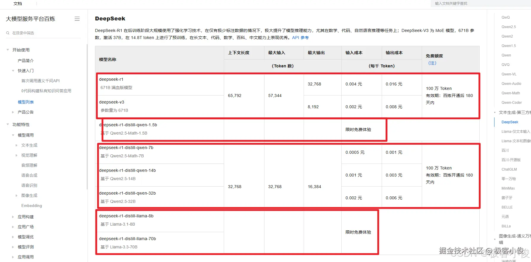The image size is (531, 262).
Task: Select the deepseek-v3 model name cell
Action: coord(112,102)
